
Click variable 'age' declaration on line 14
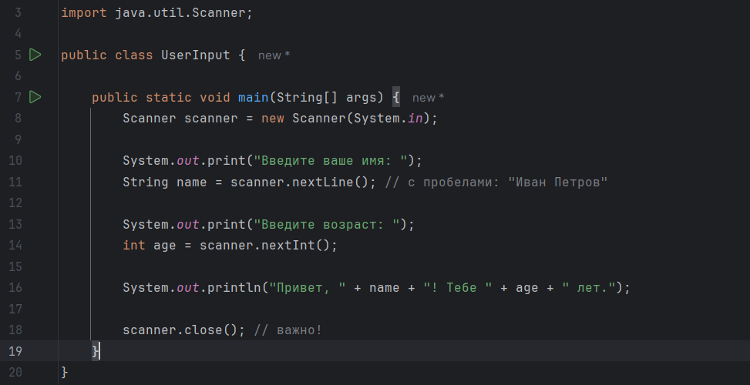tap(164, 246)
